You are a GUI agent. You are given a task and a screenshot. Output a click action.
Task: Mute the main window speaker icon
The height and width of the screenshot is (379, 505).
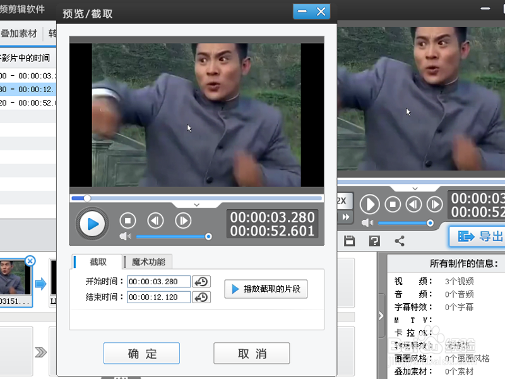(x=367, y=222)
